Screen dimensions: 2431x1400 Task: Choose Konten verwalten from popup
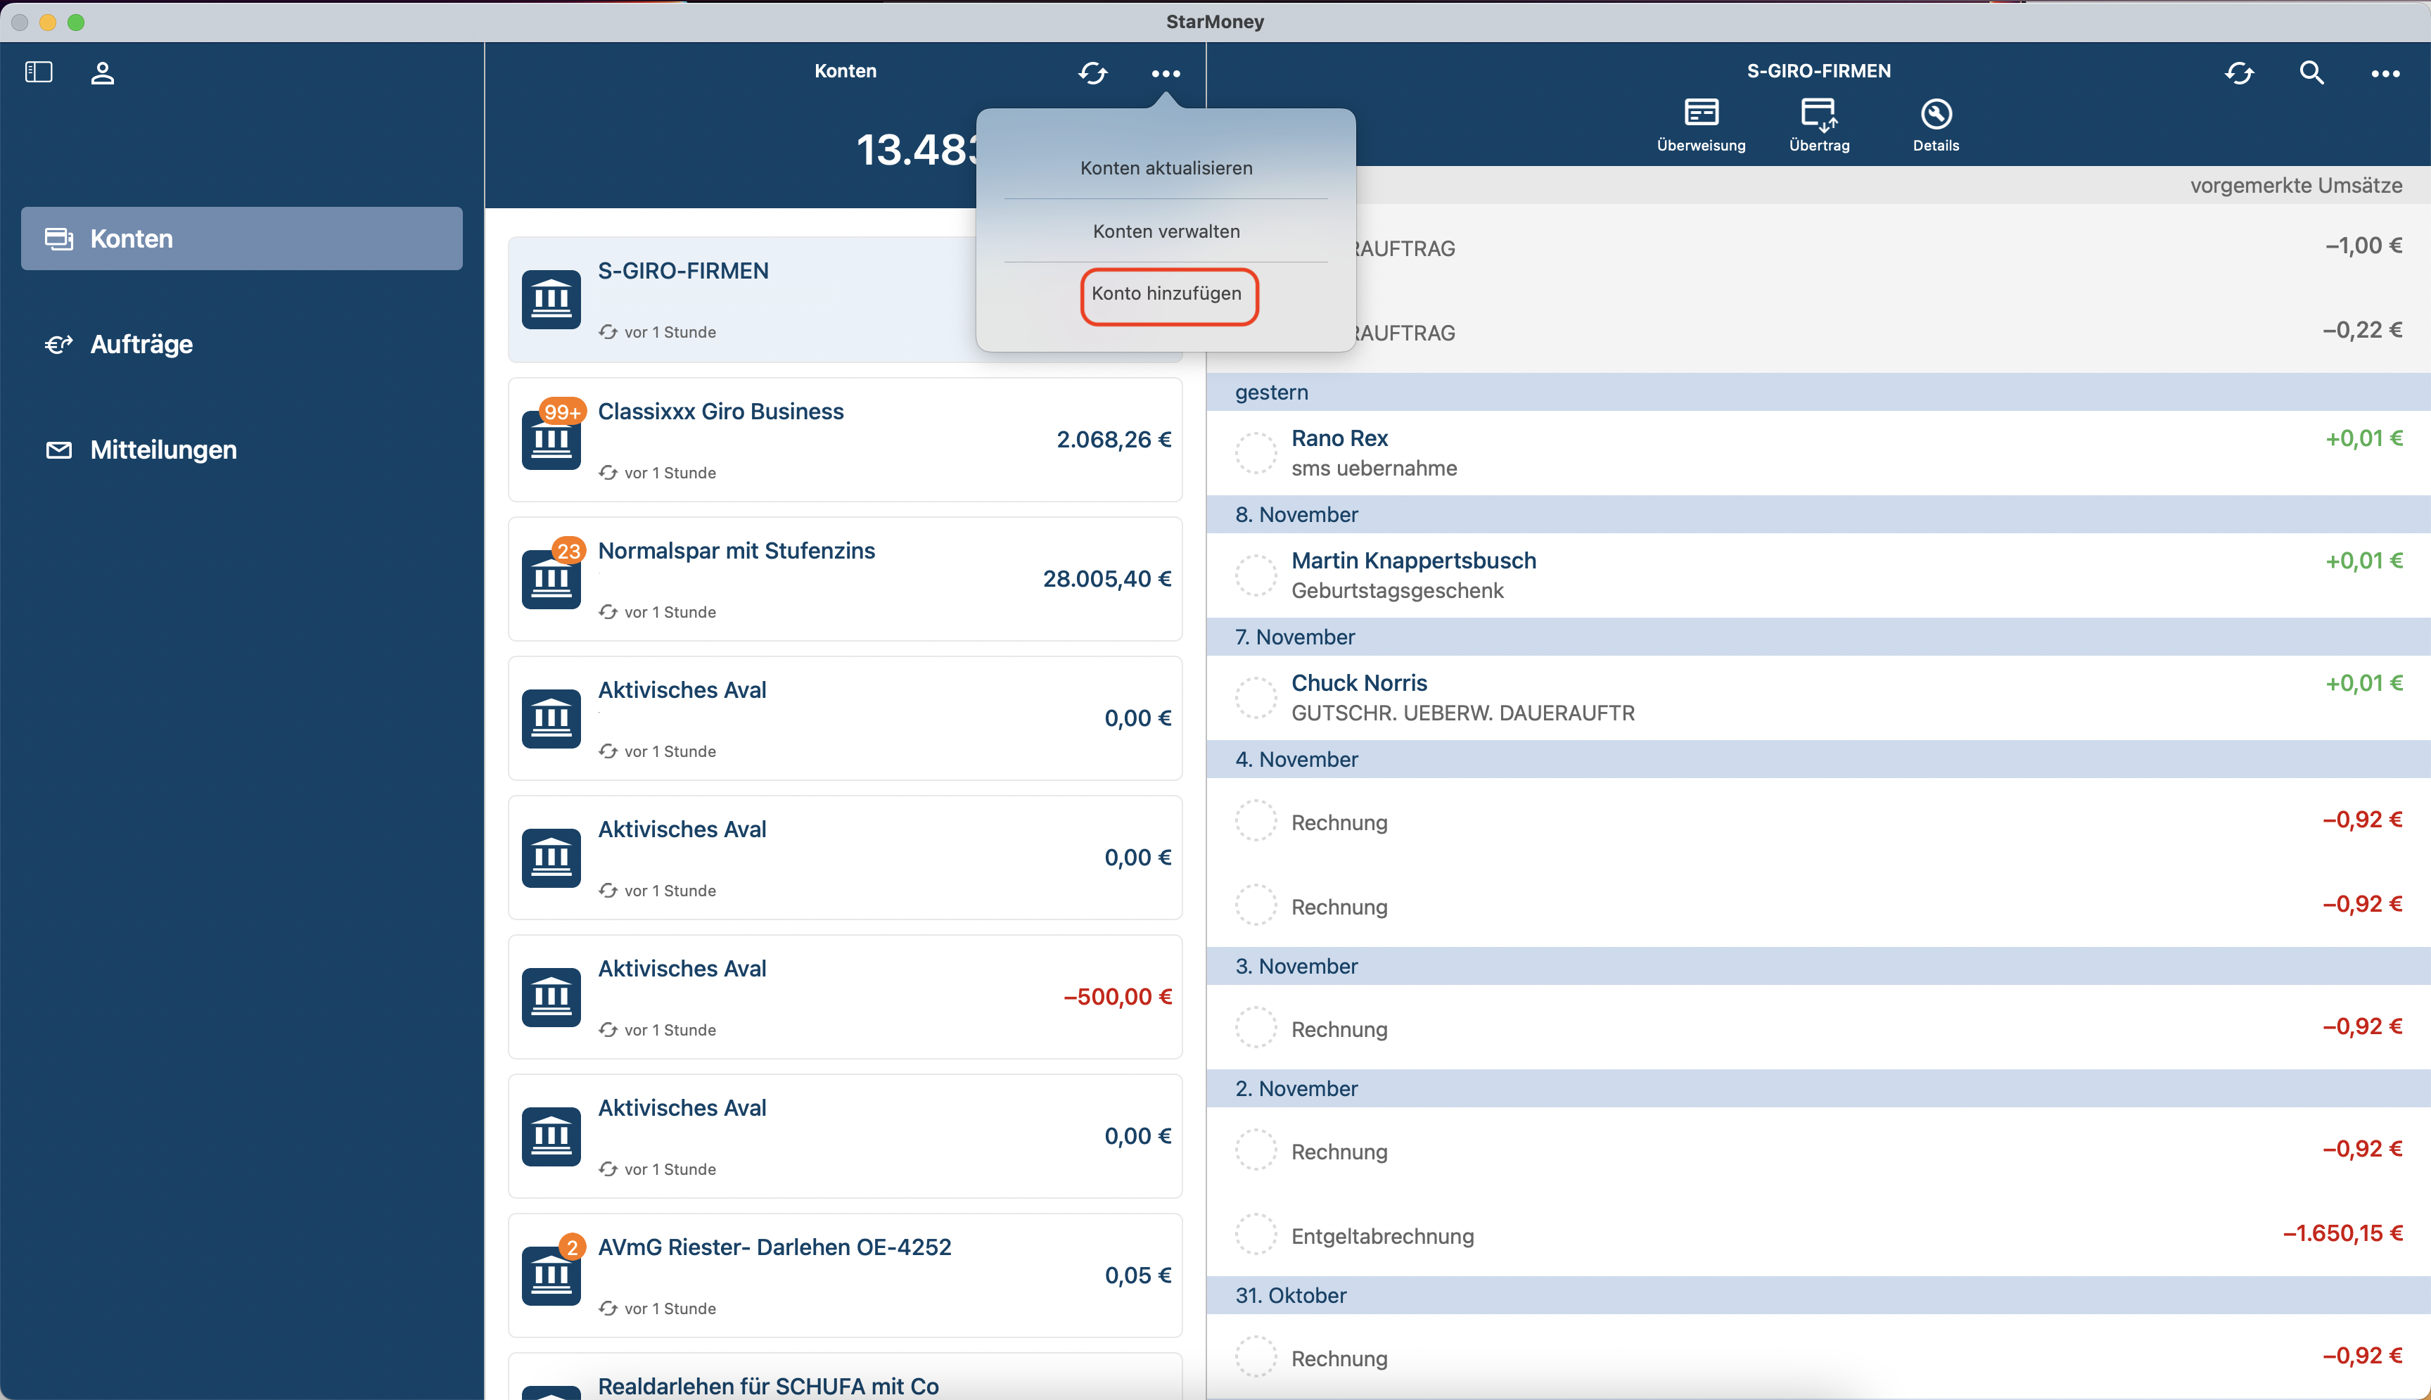[1166, 231]
